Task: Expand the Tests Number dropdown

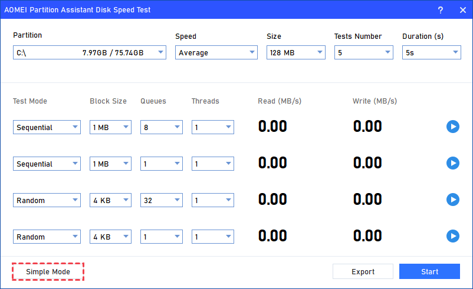Action: tap(363, 53)
